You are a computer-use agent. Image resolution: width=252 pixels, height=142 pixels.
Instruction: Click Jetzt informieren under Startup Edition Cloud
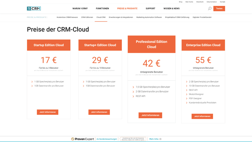(x=48, y=112)
